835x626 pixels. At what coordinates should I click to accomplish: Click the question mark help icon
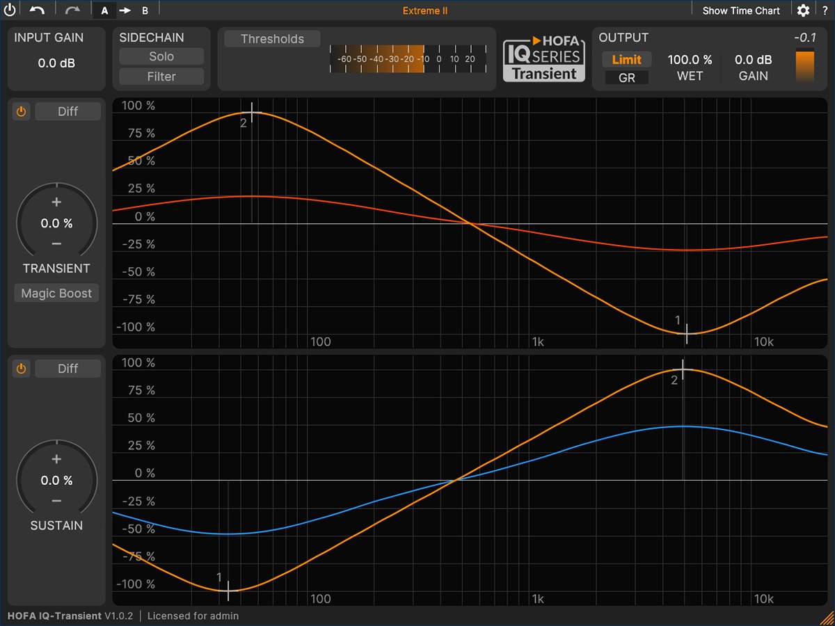tap(825, 10)
